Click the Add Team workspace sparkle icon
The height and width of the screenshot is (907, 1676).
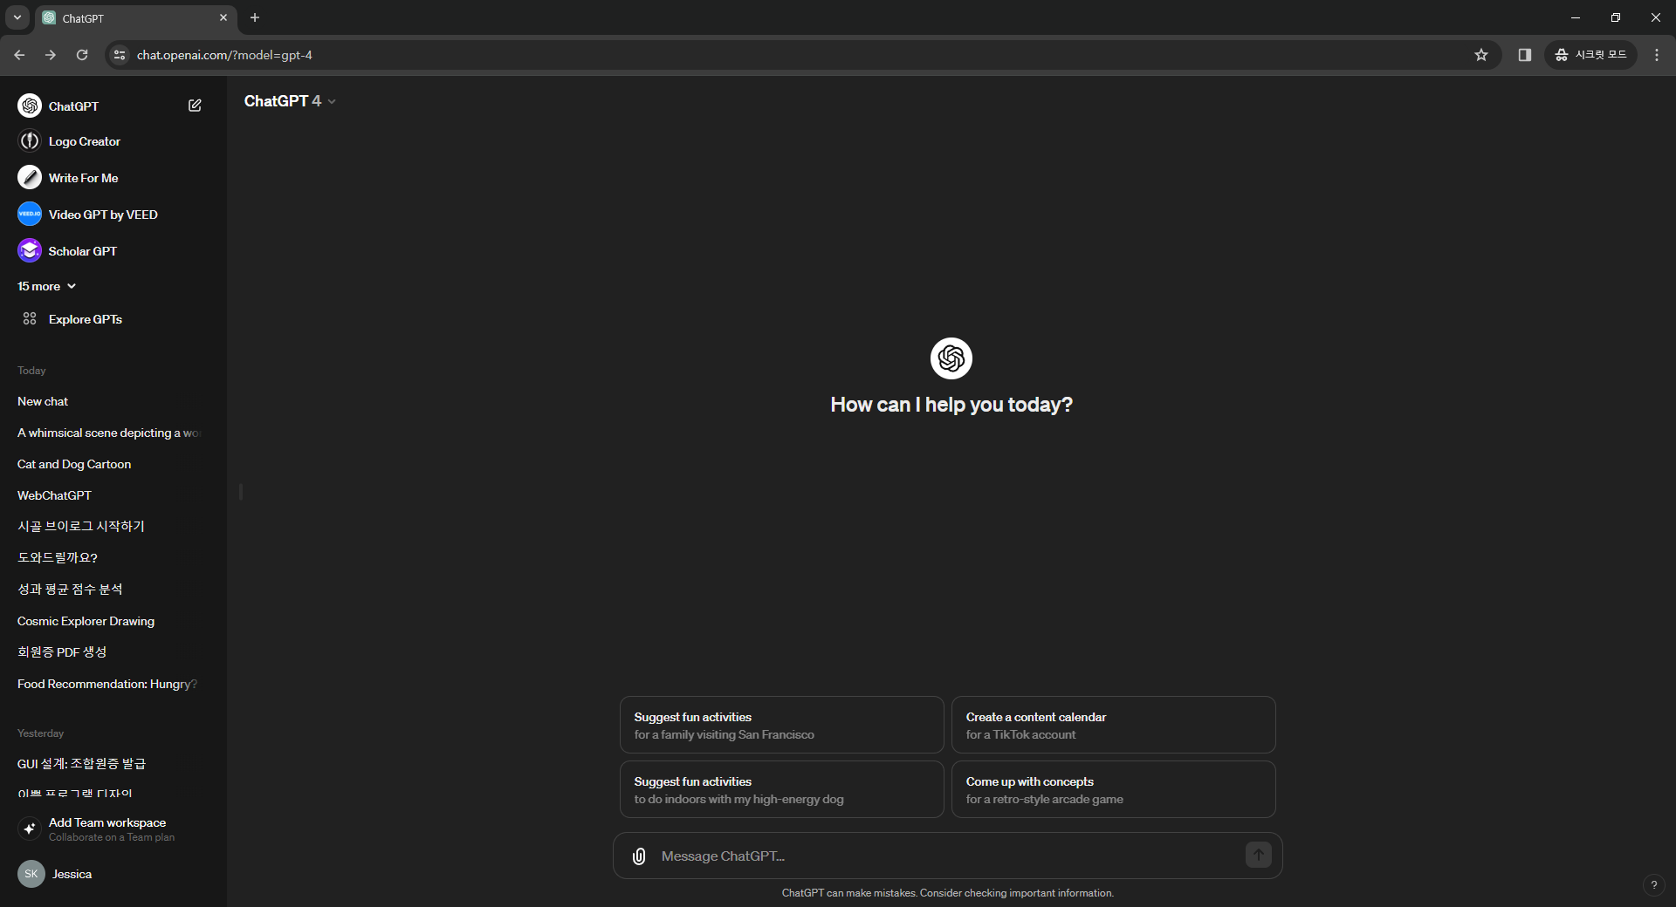tap(30, 829)
